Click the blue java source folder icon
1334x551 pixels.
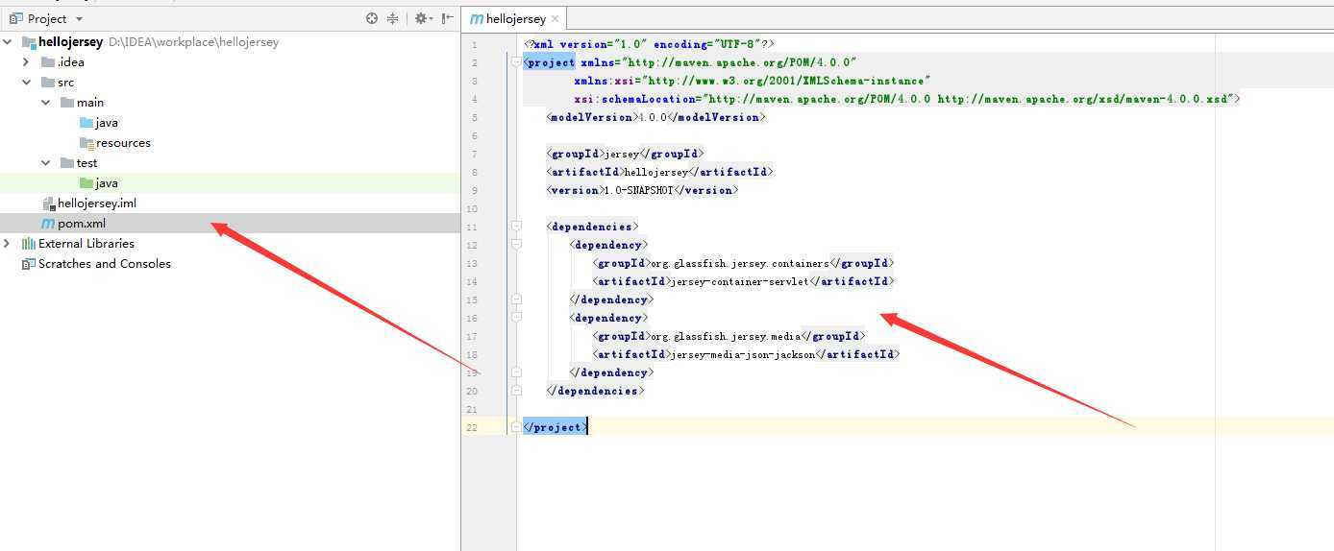pyautogui.click(x=86, y=123)
